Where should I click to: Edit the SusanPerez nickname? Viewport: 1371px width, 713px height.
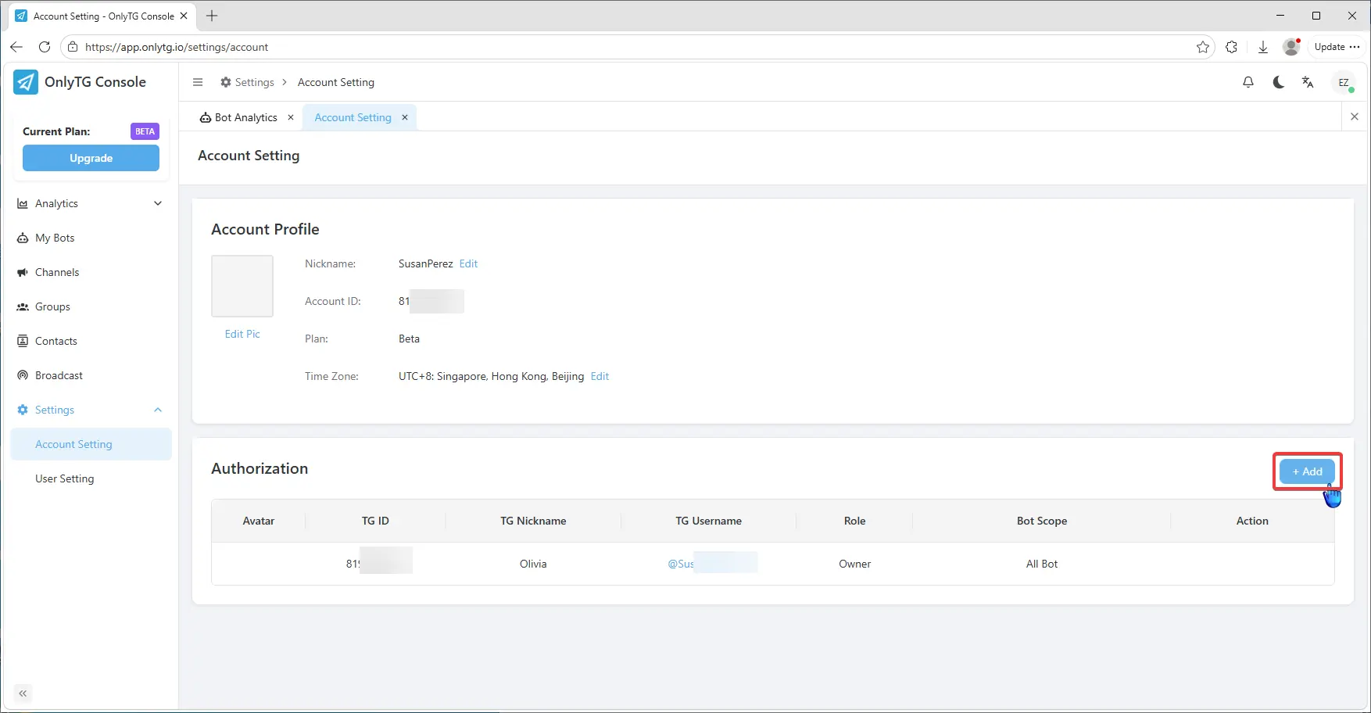(468, 263)
